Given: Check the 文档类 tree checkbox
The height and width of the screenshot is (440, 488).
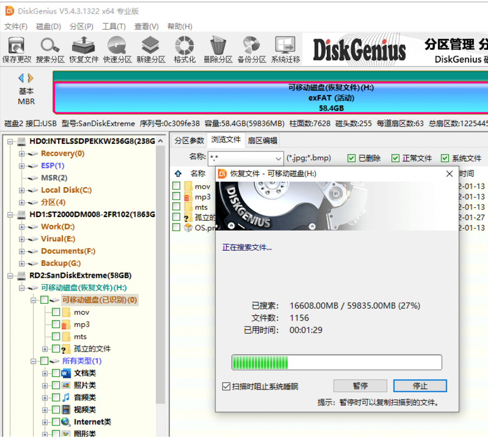Looking at the screenshot, I should click(56, 373).
